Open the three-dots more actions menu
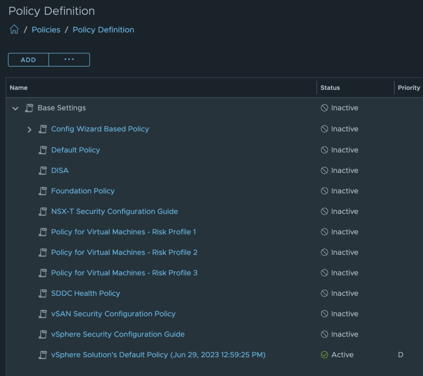Screen dimensions: 423x376 click(x=69, y=59)
